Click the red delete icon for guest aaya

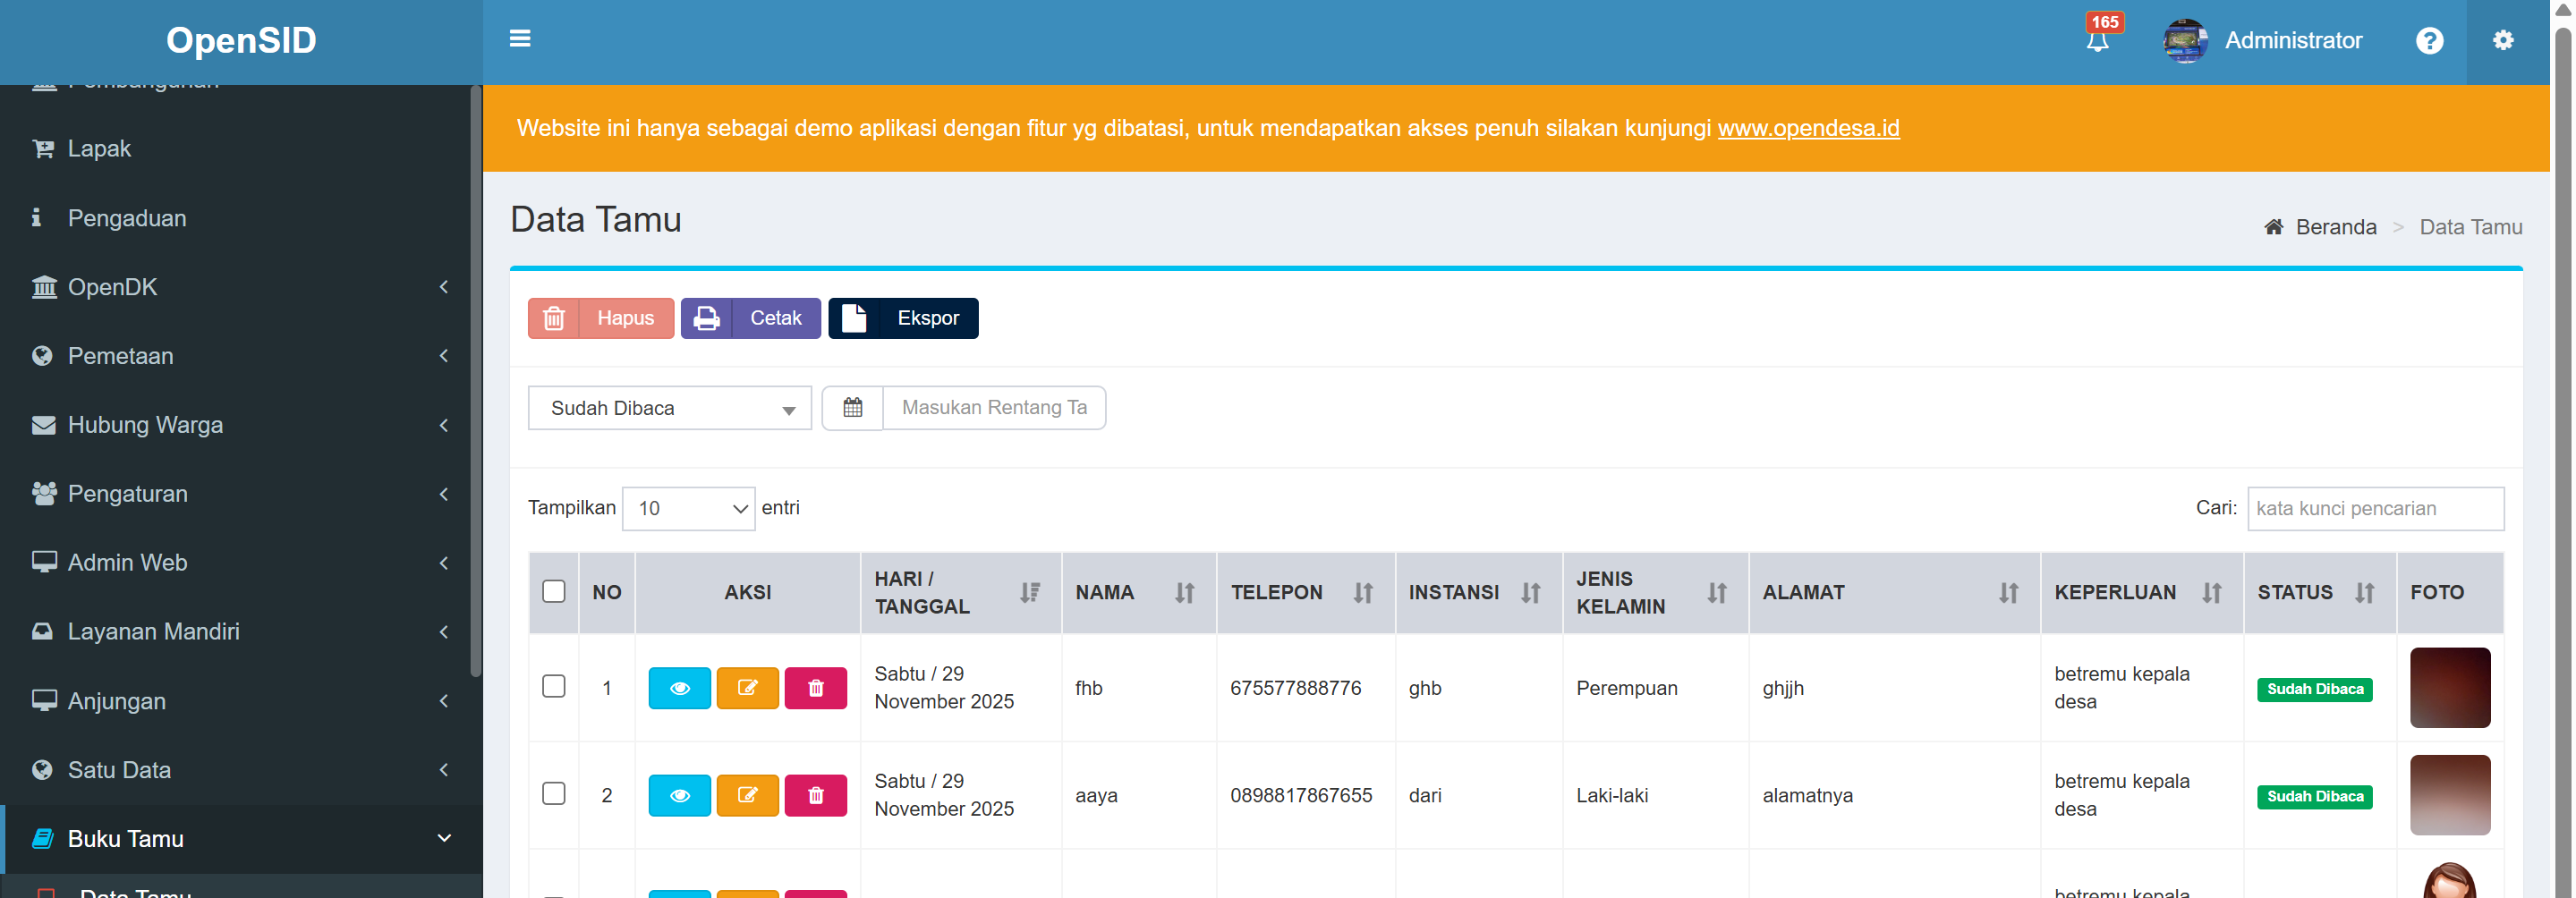(815, 795)
